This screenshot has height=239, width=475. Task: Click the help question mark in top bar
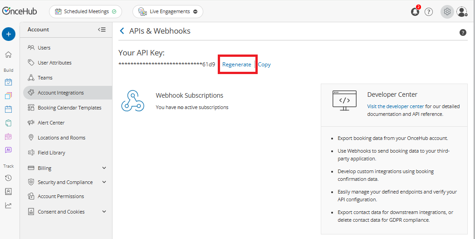[x=429, y=12]
